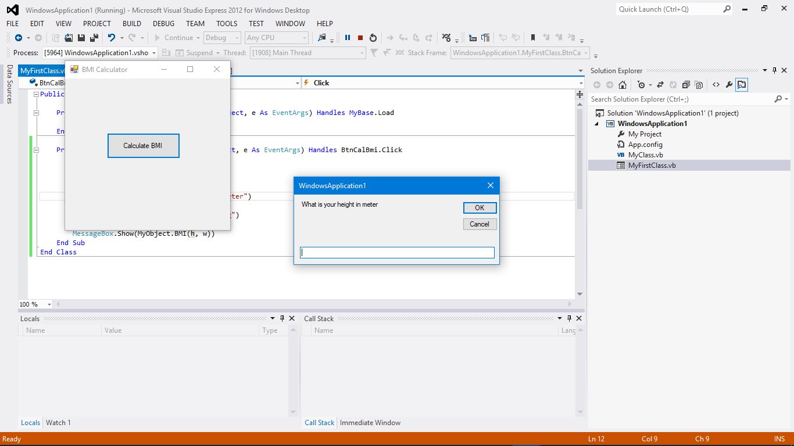Select the MyFirstClass.vb editor tab
The height and width of the screenshot is (446, 794).
click(x=42, y=71)
